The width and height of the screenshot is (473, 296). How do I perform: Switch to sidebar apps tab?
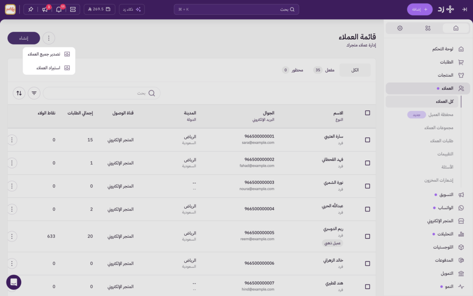(428, 28)
